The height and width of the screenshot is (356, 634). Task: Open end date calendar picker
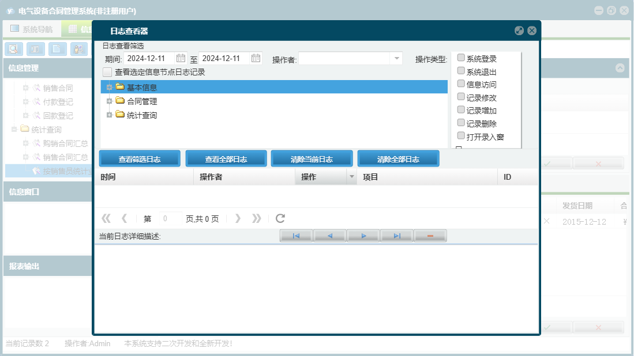pyautogui.click(x=256, y=58)
